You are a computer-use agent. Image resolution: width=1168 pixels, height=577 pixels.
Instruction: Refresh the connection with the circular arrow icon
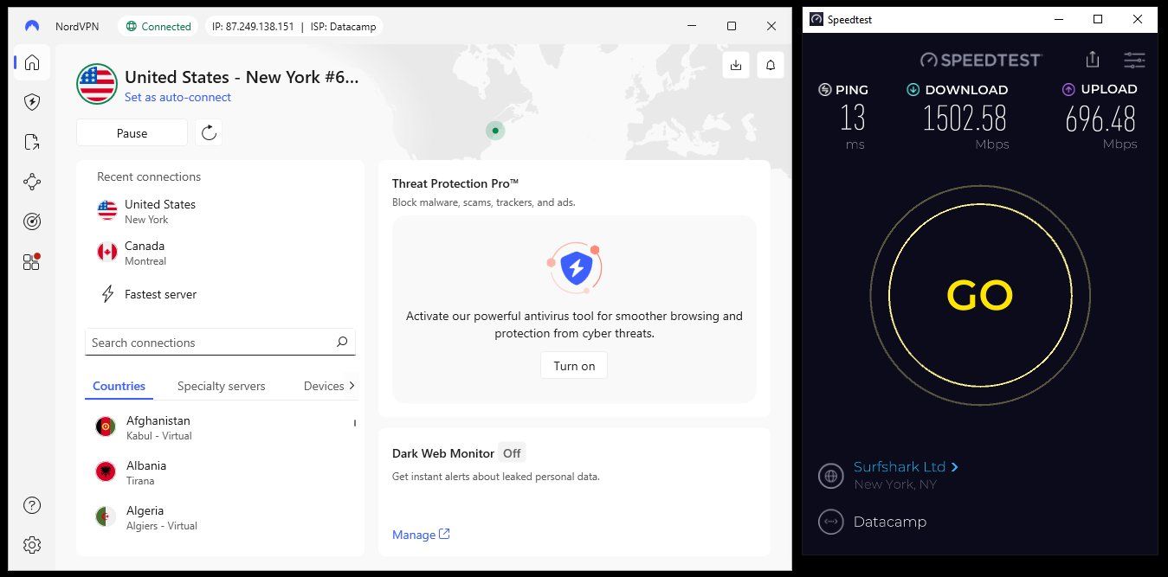click(208, 132)
